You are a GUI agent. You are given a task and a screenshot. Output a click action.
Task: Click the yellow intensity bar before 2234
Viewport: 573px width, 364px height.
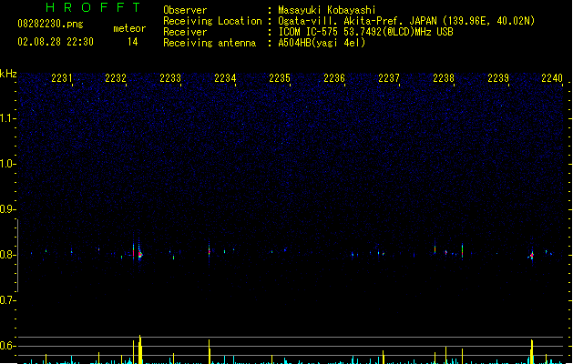tap(210, 351)
